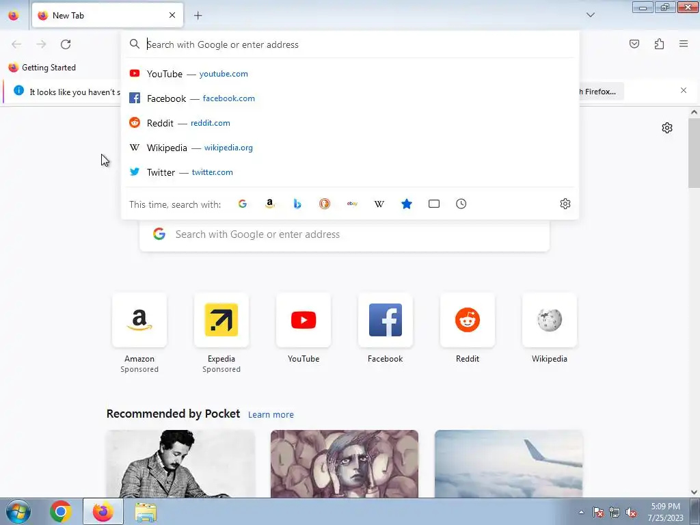The image size is (700, 525).
Task: Click the network tray icon
Action: [x=615, y=513]
